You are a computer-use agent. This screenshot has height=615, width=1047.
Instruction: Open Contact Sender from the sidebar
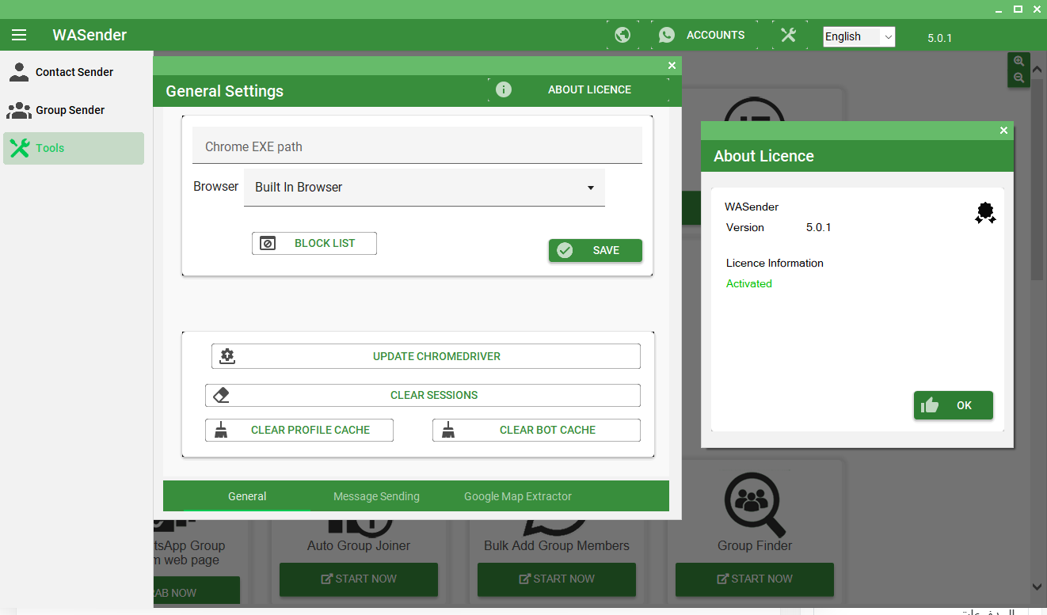coord(74,72)
